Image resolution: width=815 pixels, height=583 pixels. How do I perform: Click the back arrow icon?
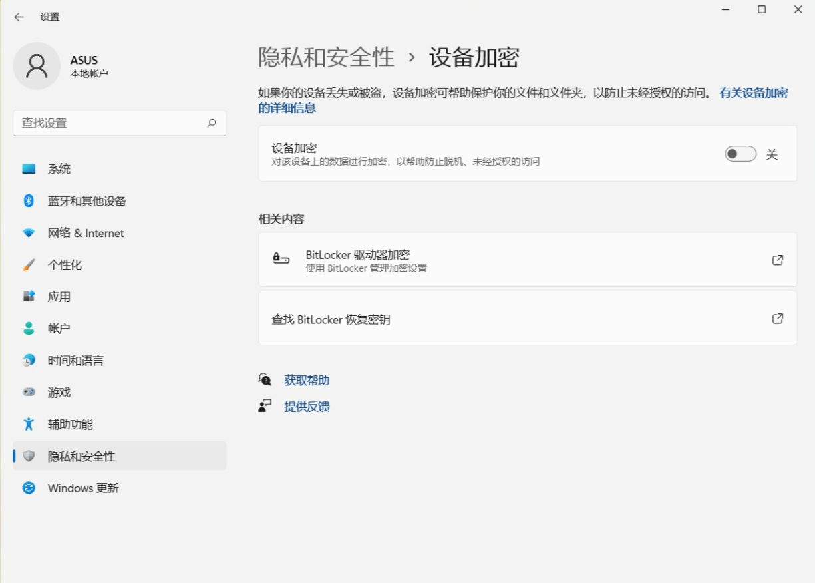[x=19, y=17]
